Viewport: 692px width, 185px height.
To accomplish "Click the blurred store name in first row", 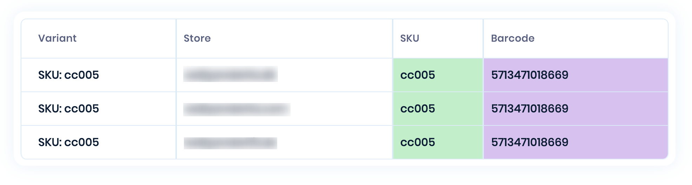I will 231,74.
